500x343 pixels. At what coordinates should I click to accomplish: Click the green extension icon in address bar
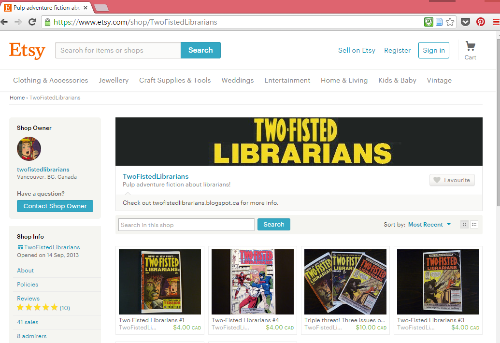coord(428,22)
